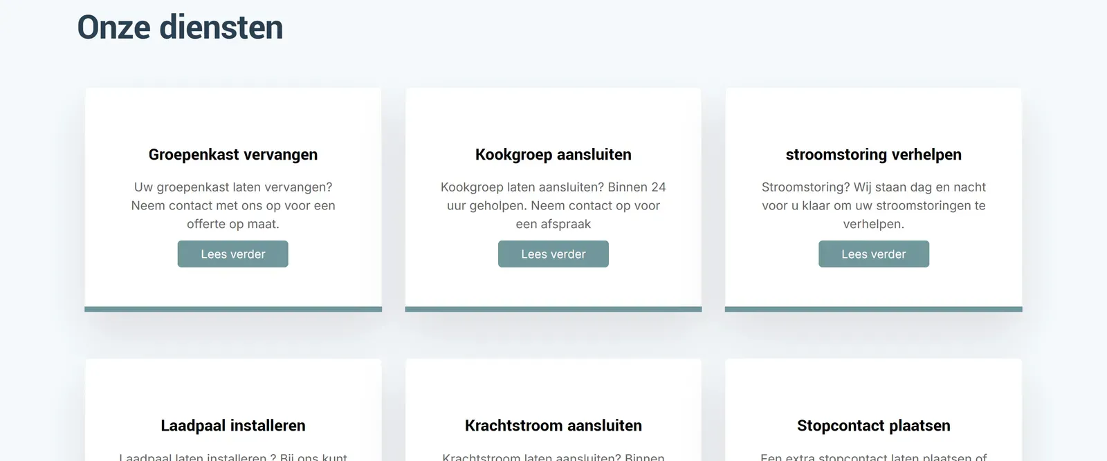The width and height of the screenshot is (1107, 461).
Task: Select the Krachtstroom aansluiten heading
Action: pyautogui.click(x=553, y=426)
